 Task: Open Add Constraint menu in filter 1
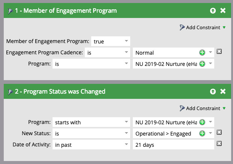pos(203,27)
